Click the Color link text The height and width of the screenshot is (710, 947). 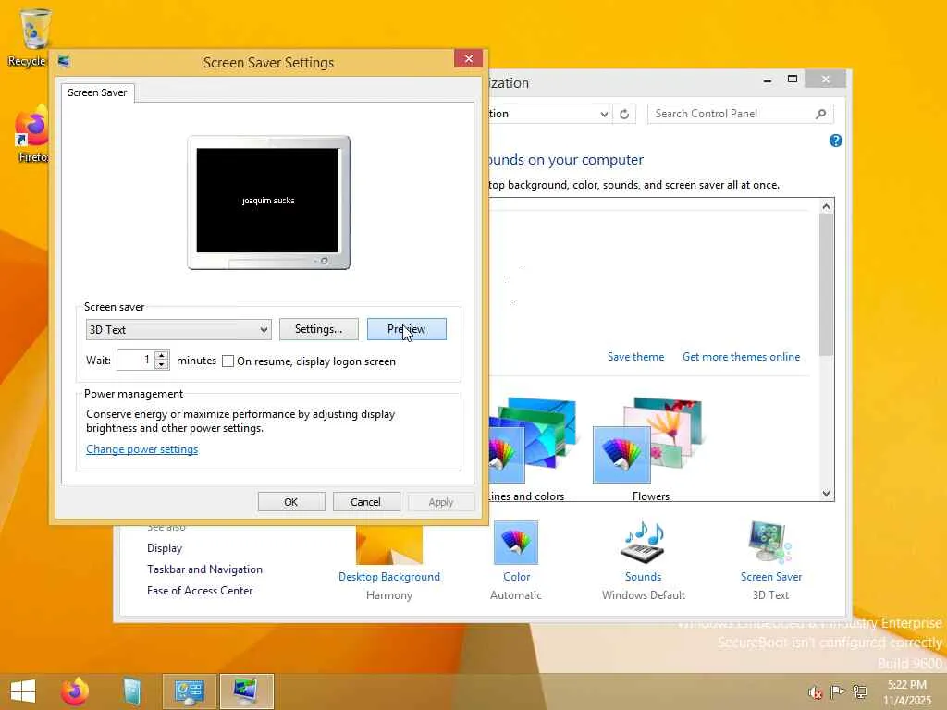click(x=516, y=577)
